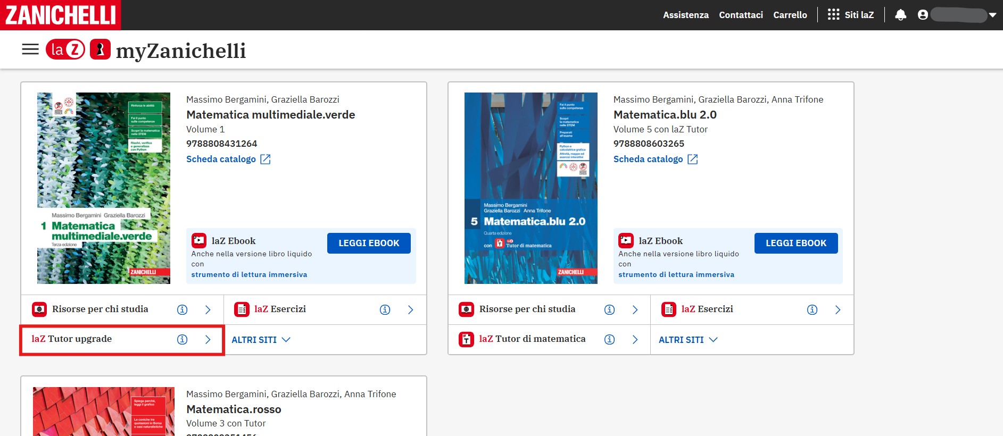Open laZ Tutor di matematica link

coord(532,339)
